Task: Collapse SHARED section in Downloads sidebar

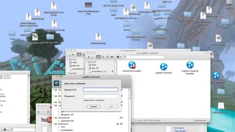Action: click(x=68, y=73)
